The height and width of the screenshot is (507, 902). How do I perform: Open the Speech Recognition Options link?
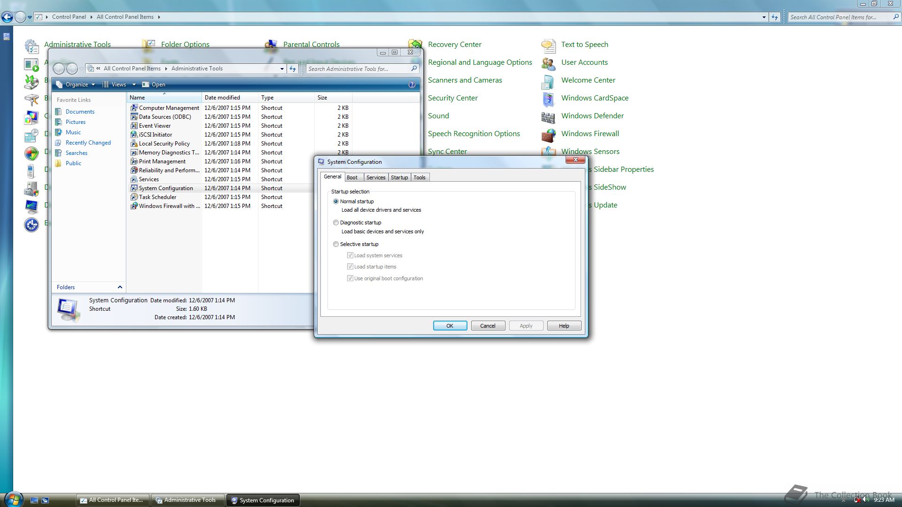click(474, 134)
